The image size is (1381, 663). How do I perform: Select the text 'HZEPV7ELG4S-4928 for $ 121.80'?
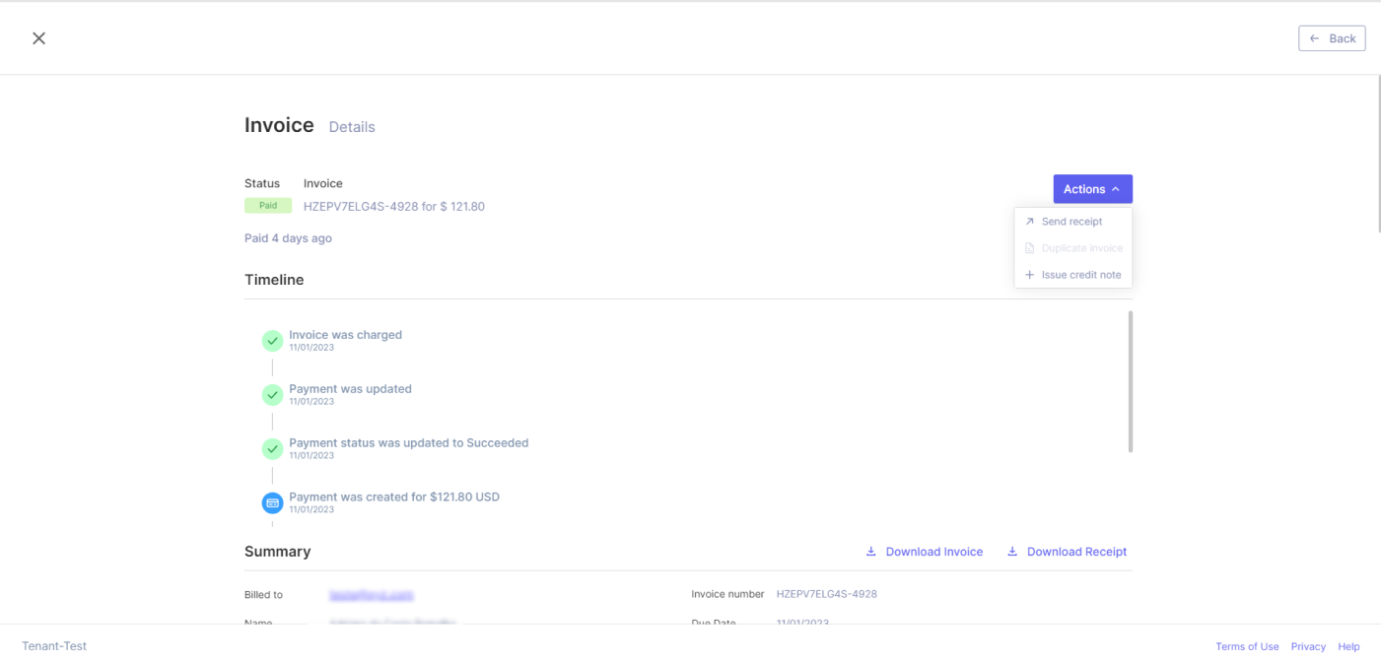pyautogui.click(x=394, y=207)
